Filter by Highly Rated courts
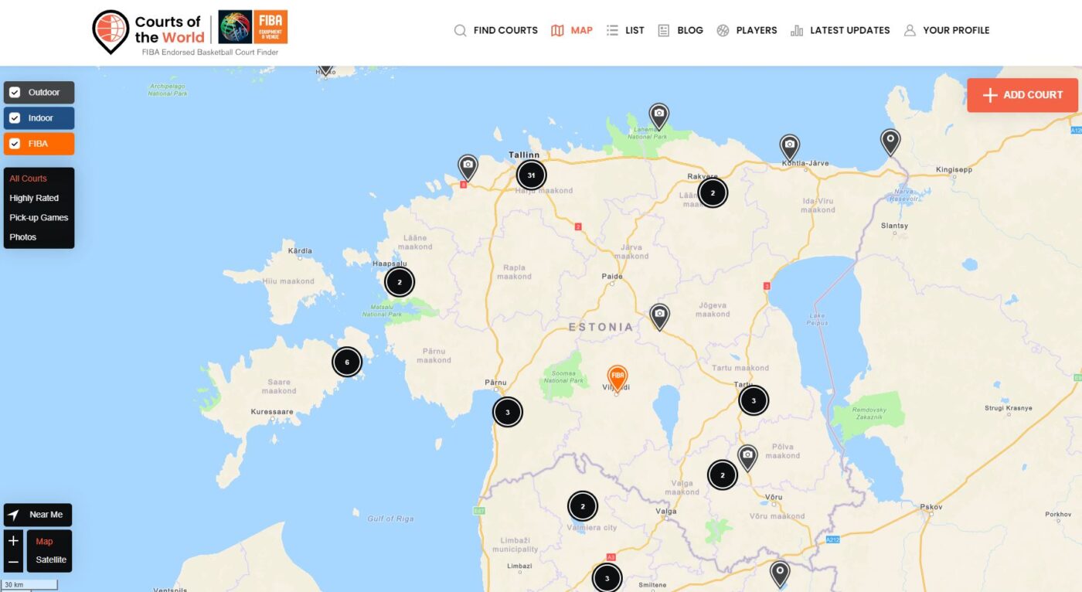 (x=34, y=198)
